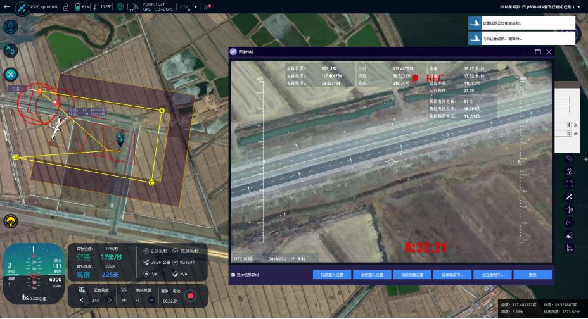Open the task dropdown at top right
The width and height of the screenshot is (588, 319).
pos(581,6)
